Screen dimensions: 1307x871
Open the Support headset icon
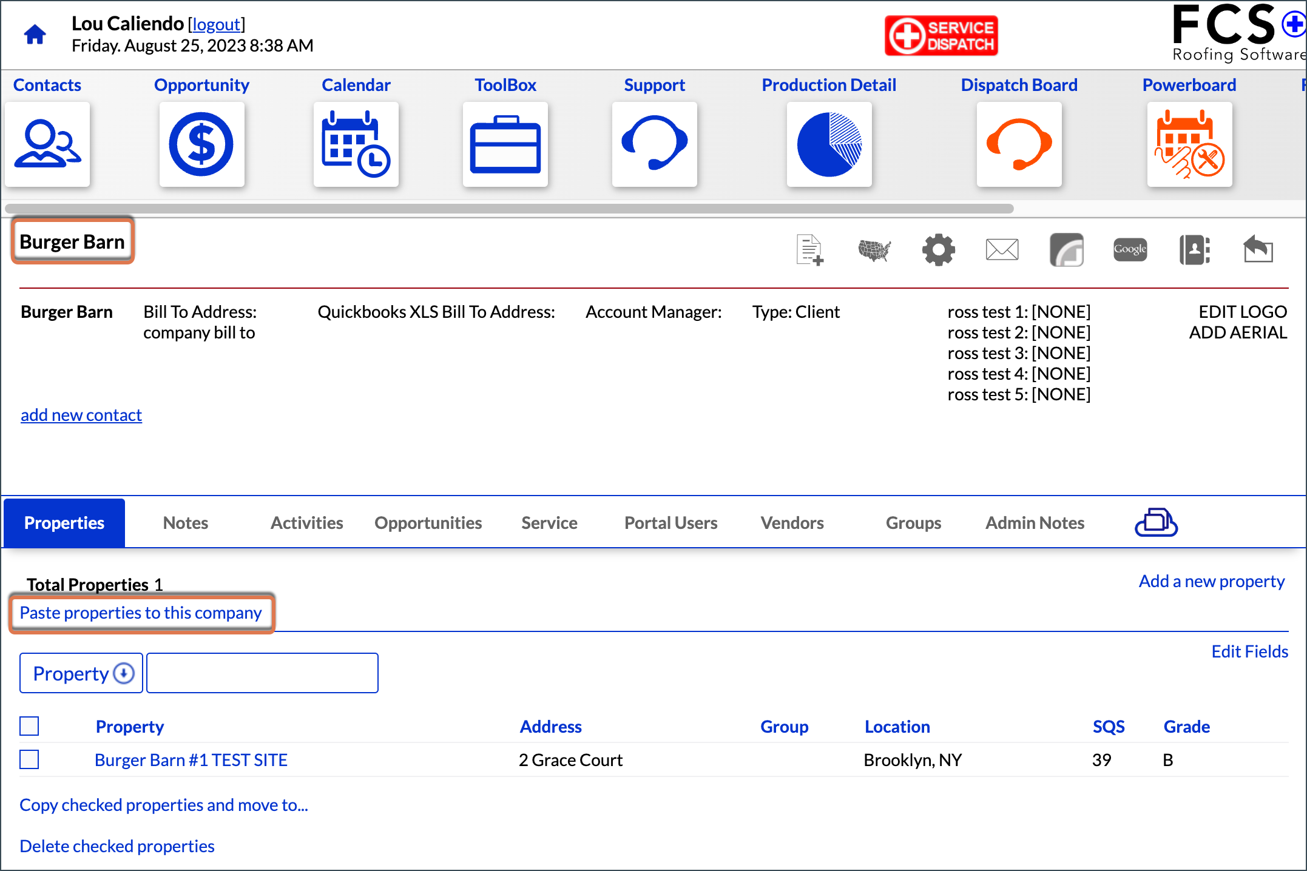coord(655,144)
